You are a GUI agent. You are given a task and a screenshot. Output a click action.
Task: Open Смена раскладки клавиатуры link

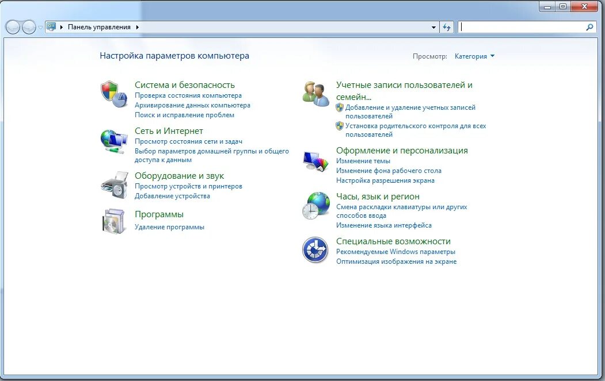pyautogui.click(x=401, y=211)
